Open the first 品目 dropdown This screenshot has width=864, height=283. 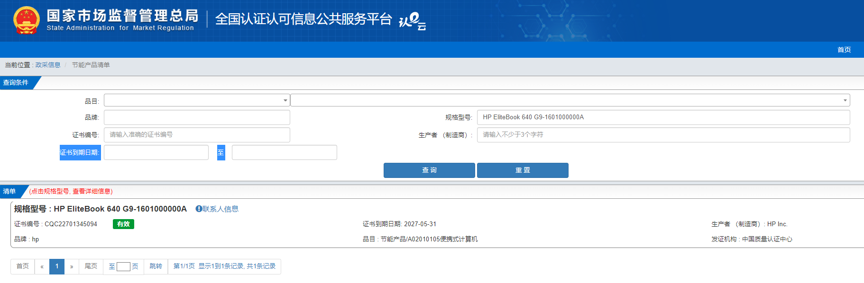pos(197,100)
